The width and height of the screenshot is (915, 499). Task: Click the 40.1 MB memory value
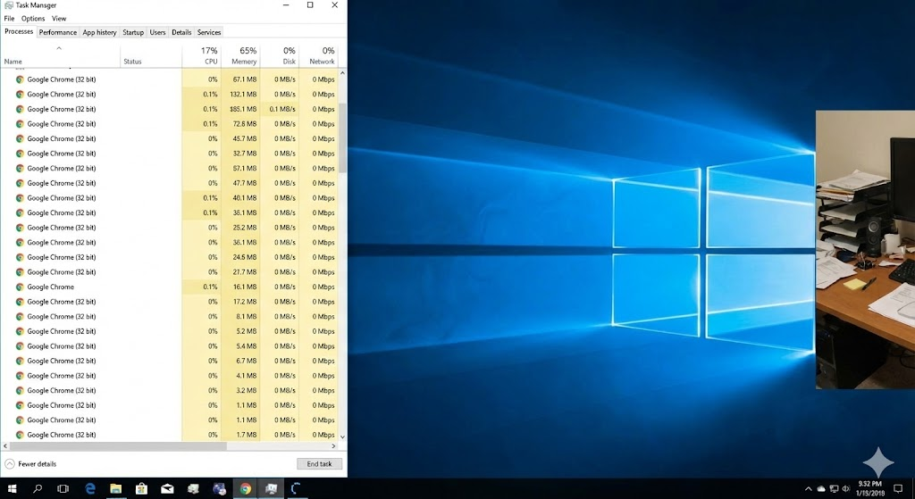tap(245, 198)
